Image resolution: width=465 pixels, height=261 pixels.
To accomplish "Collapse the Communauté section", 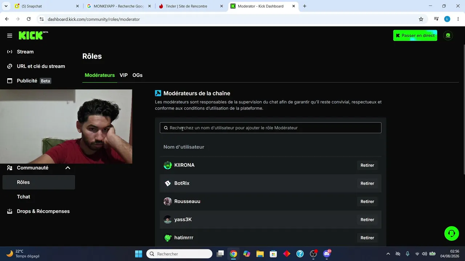I will (68, 168).
